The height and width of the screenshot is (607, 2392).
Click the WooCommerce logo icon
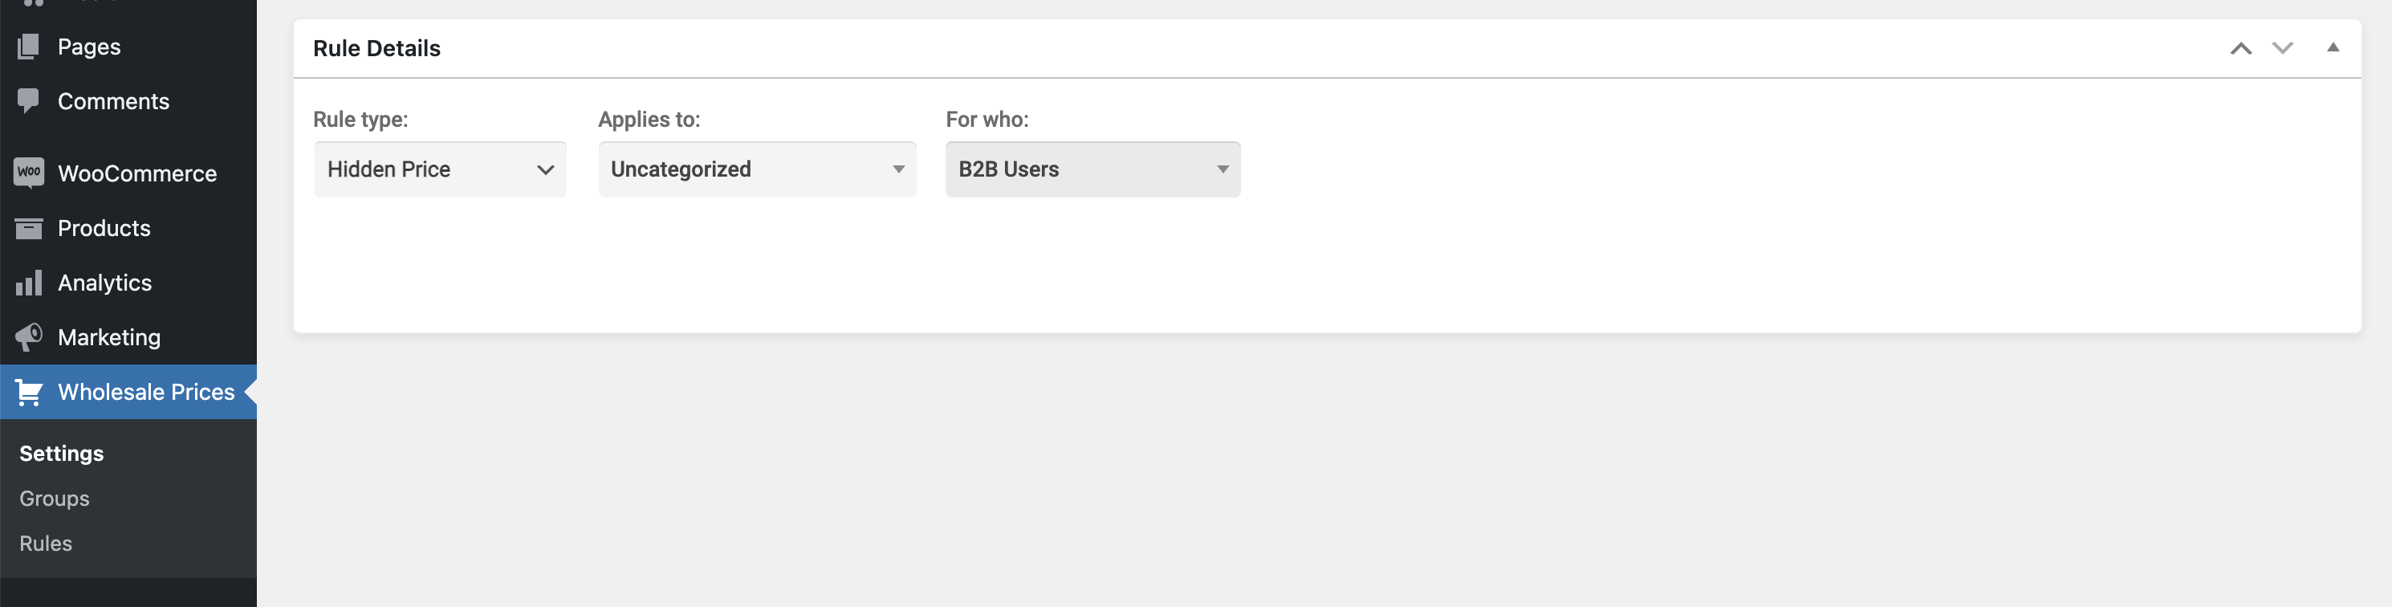(x=29, y=173)
